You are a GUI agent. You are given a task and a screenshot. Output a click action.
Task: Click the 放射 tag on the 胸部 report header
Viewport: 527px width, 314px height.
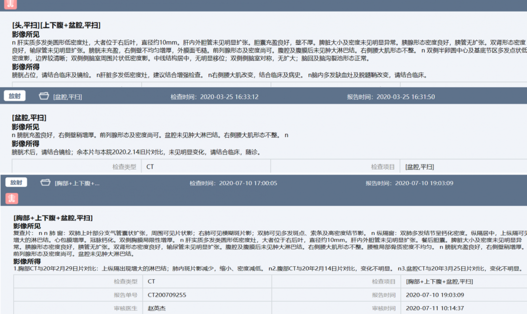point(16,183)
